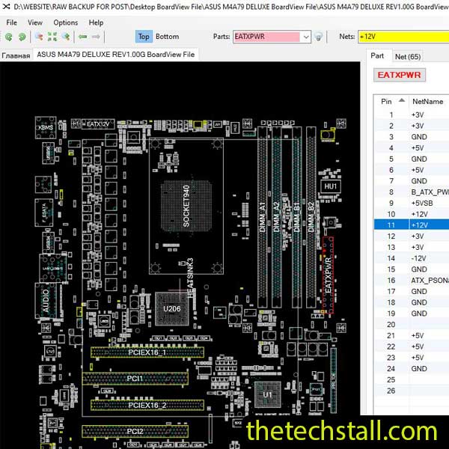The width and height of the screenshot is (449, 449).
Task: Open the Part panel tab
Action: tap(377, 55)
